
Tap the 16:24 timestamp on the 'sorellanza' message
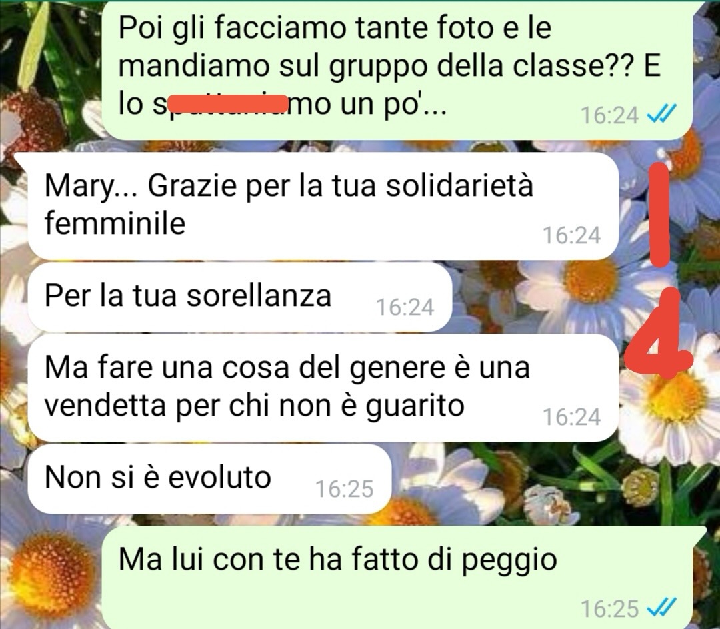pos(405,307)
